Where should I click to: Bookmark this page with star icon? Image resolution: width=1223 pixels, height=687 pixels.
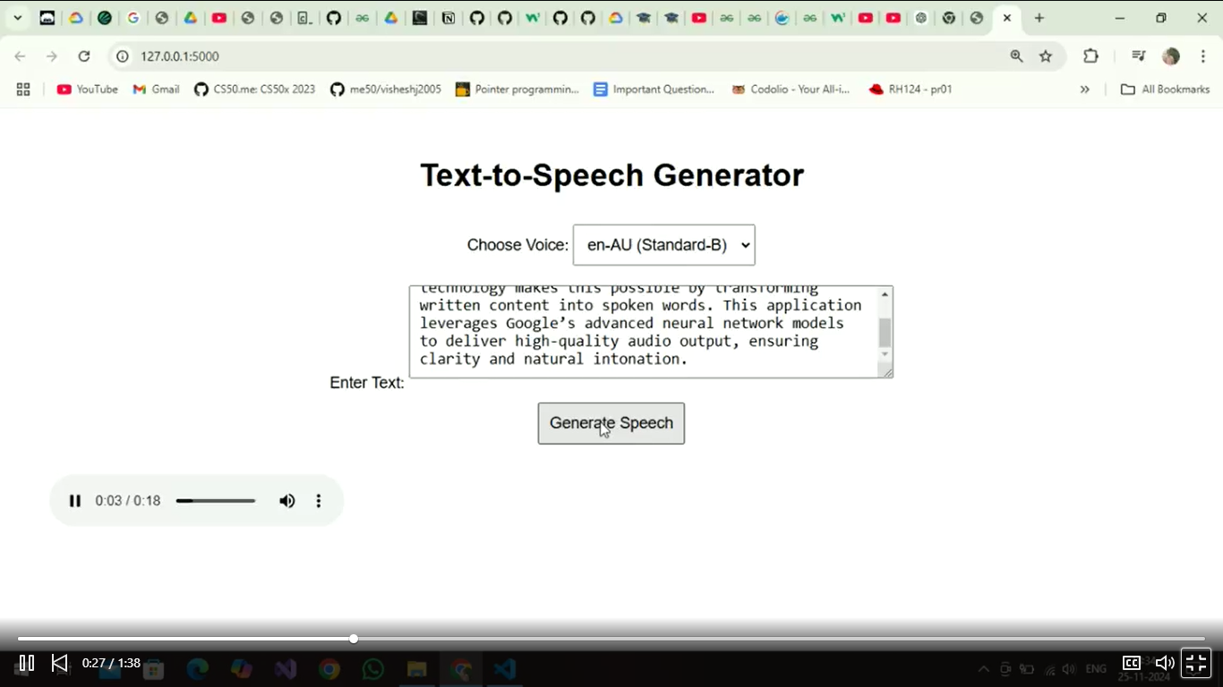point(1046,56)
